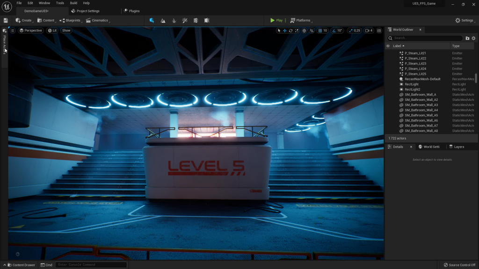
Task: Click the magnifier icon in outliner search
Action: (x=391, y=38)
